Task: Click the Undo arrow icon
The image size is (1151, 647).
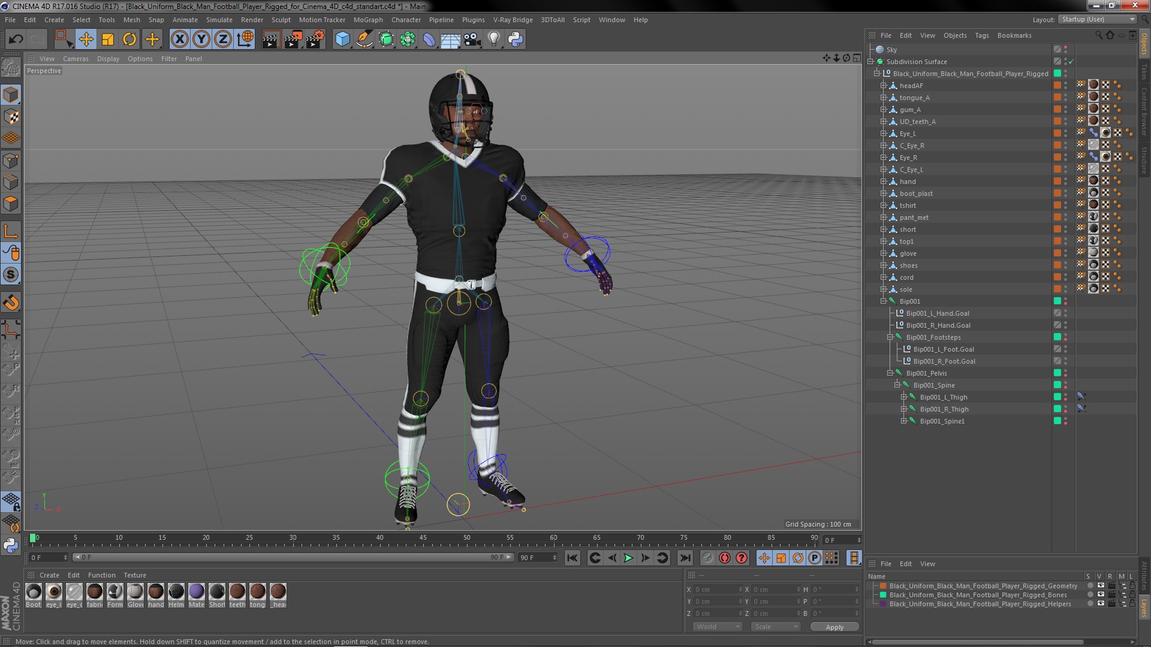Action: pyautogui.click(x=16, y=40)
